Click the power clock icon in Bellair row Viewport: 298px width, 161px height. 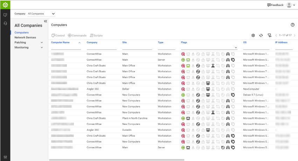pyautogui.click(x=223, y=89)
